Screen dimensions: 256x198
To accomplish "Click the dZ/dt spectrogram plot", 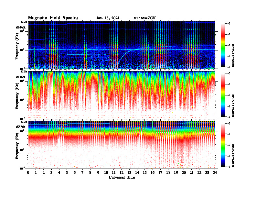I will coord(122,145).
